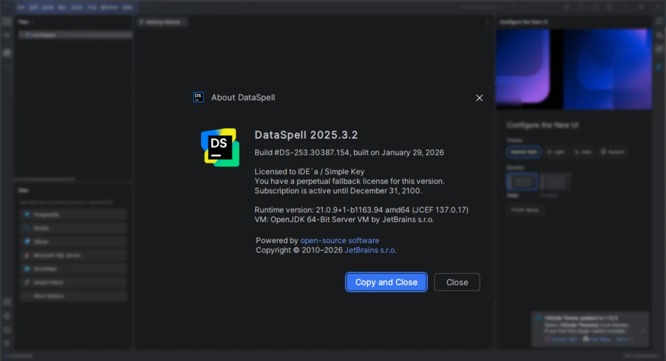Click the More Options row in the data list

(73, 296)
